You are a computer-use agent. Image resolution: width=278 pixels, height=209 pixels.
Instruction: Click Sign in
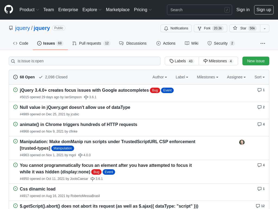pyautogui.click(x=243, y=10)
